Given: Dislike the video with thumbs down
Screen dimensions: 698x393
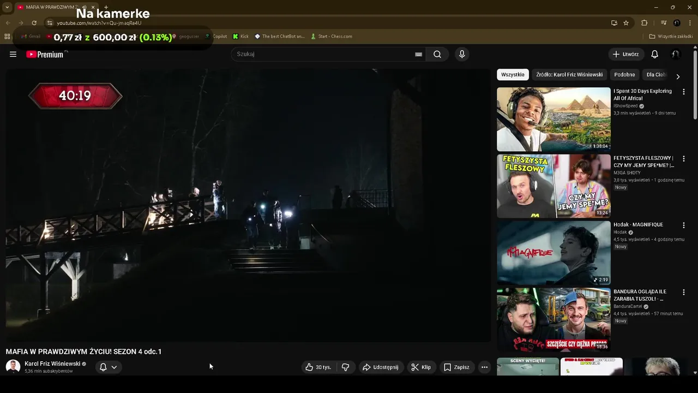Looking at the screenshot, I should tap(345, 367).
